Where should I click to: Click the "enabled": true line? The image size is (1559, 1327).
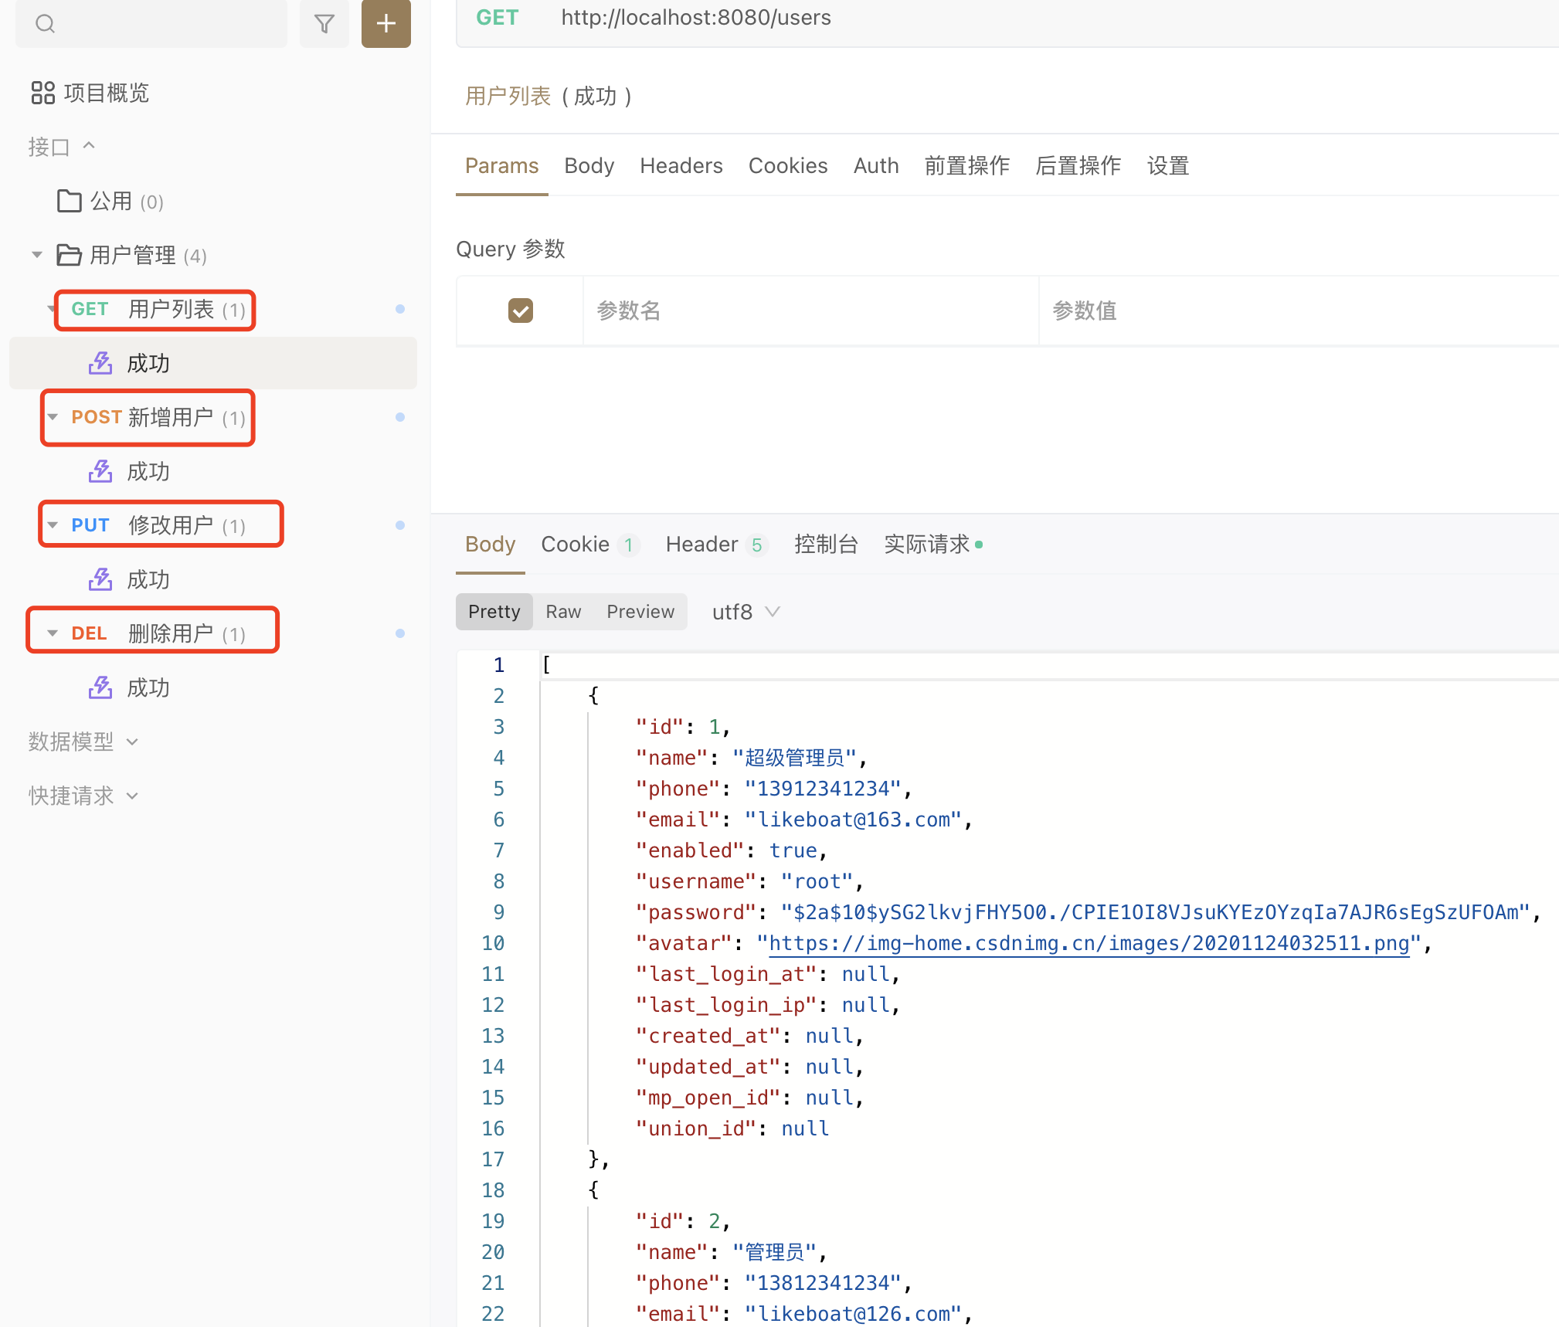point(731,850)
